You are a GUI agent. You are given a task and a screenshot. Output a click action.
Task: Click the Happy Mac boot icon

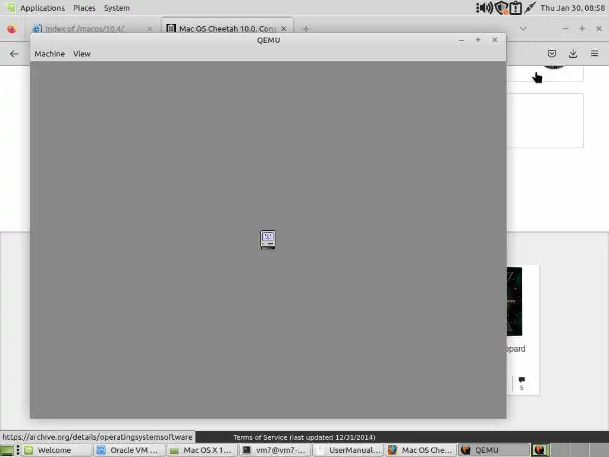tap(268, 239)
